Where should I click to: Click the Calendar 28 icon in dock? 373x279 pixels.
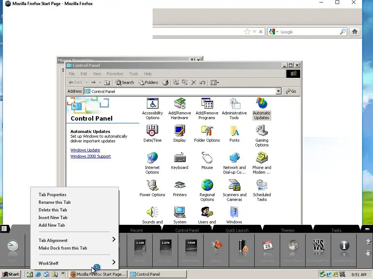(x=268, y=246)
